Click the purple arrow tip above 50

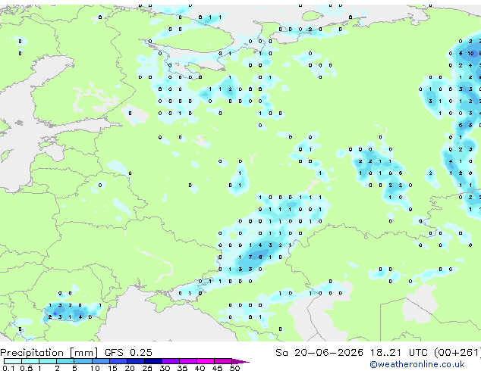(240, 361)
